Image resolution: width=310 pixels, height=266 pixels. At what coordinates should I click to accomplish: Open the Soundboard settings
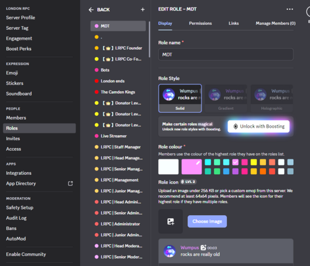(x=39, y=94)
